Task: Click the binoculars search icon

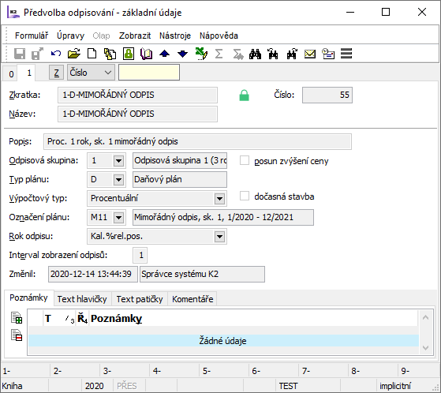Action: click(x=255, y=54)
